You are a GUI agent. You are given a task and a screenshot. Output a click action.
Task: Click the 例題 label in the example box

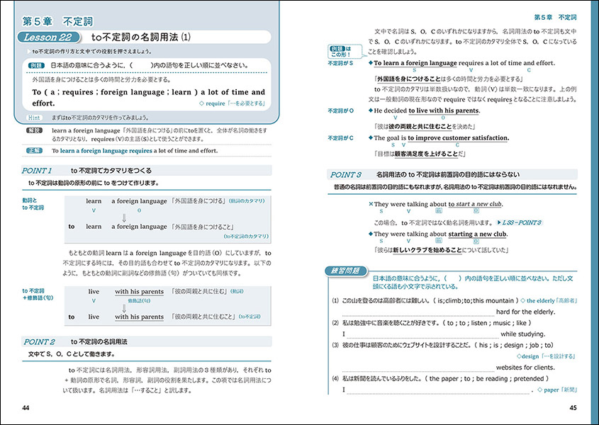[x=38, y=64]
